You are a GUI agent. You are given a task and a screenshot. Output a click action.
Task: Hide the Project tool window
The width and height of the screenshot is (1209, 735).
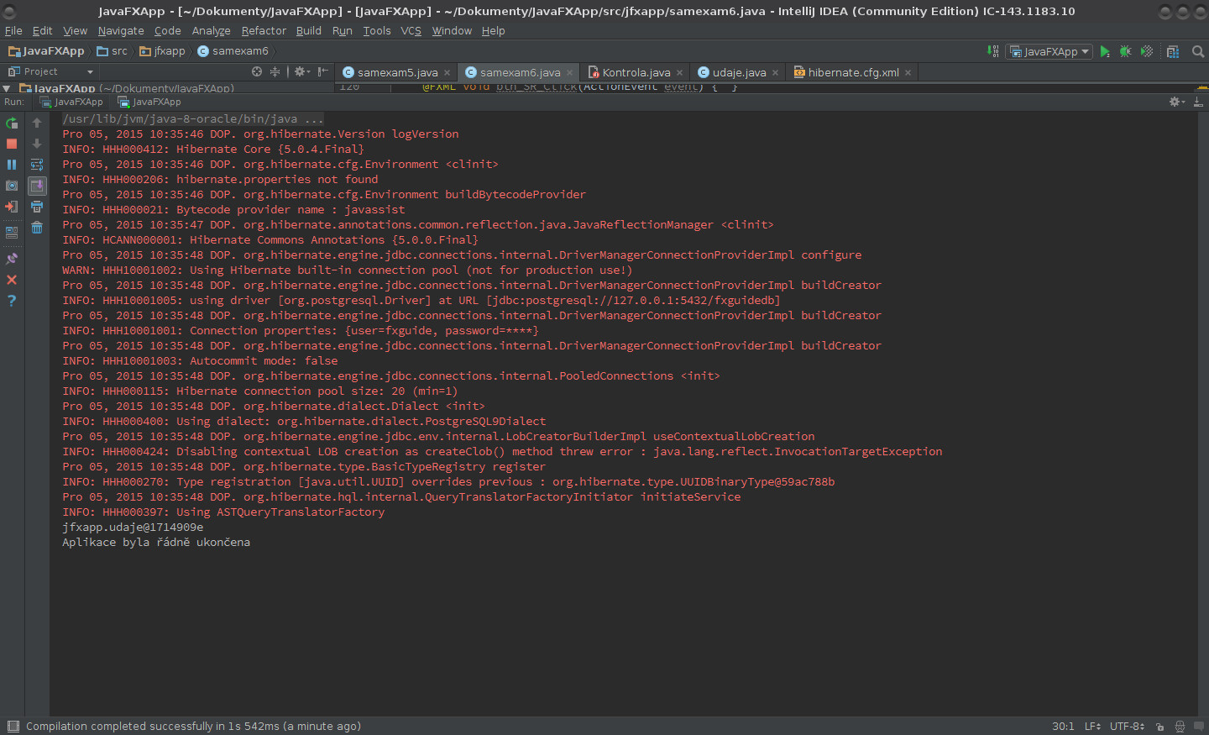323,71
